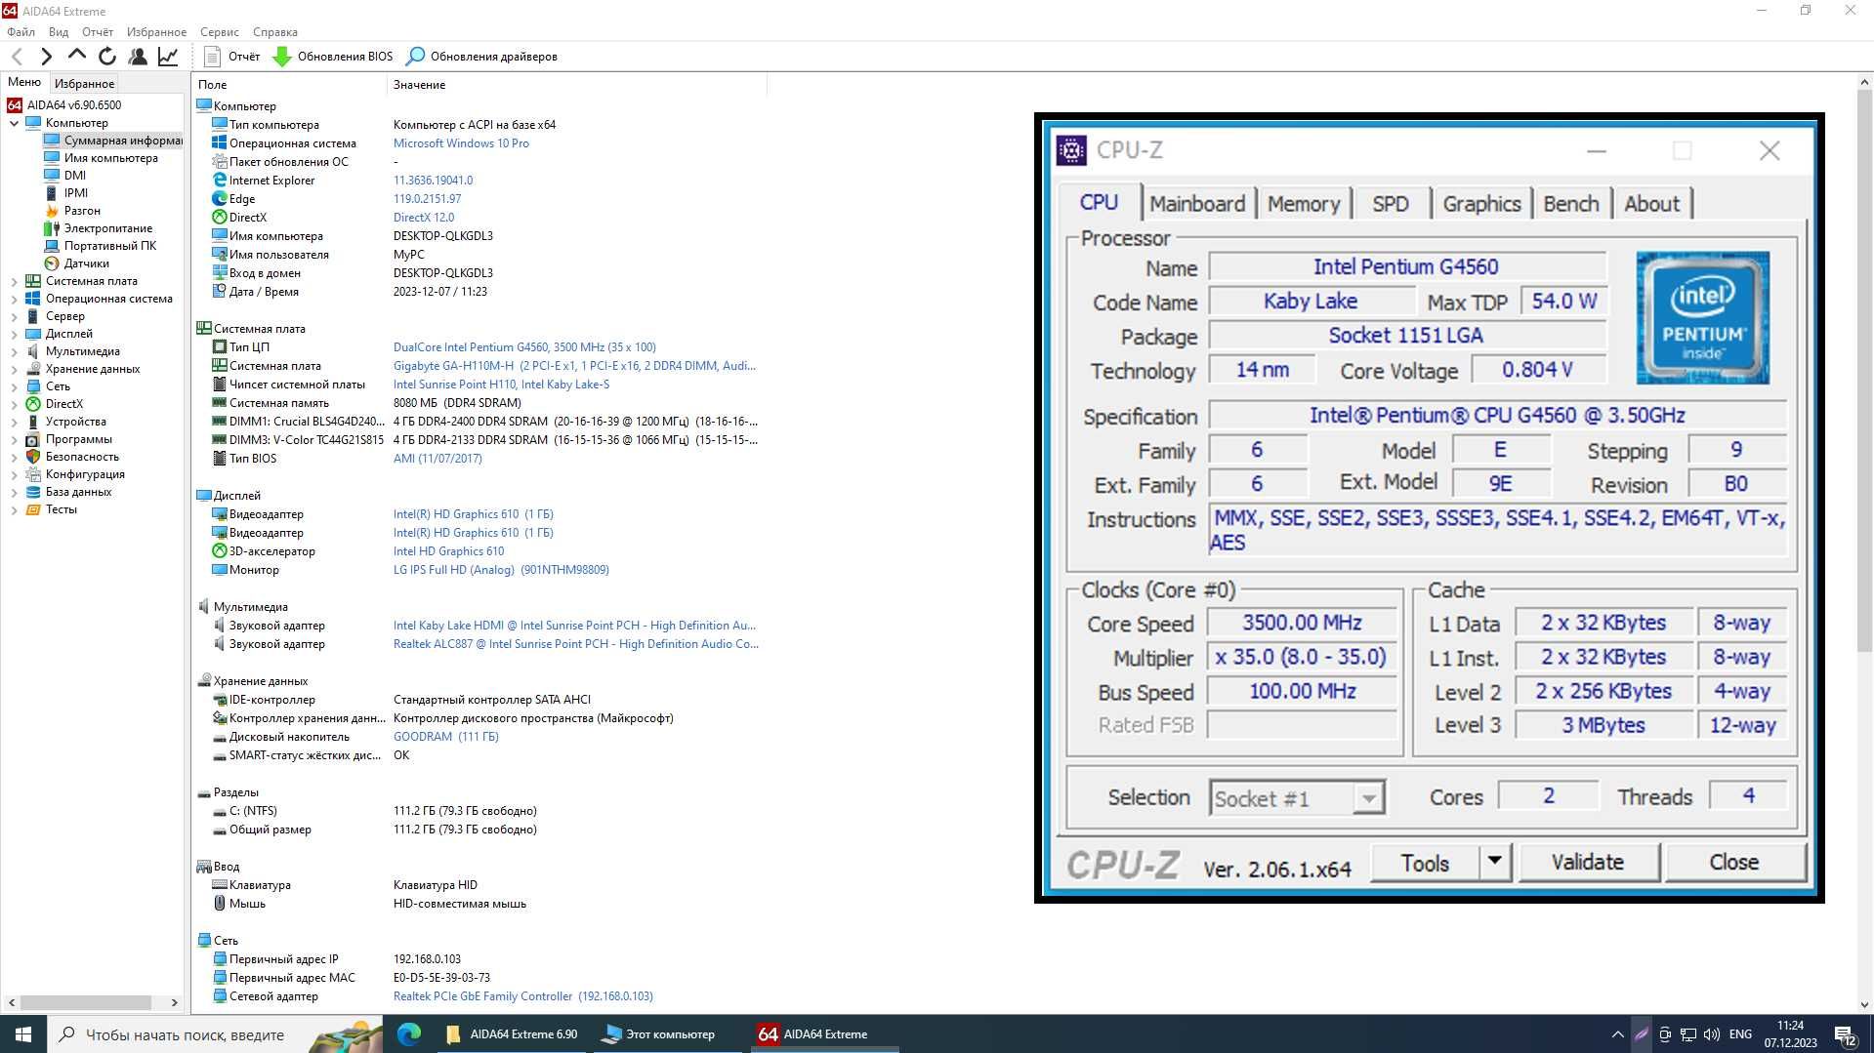
Task: Click the volume icon in system tray
Action: 1711,1034
